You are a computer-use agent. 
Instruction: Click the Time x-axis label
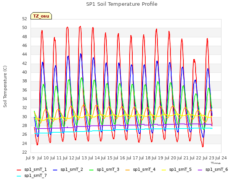pyautogui.click(x=216, y=163)
